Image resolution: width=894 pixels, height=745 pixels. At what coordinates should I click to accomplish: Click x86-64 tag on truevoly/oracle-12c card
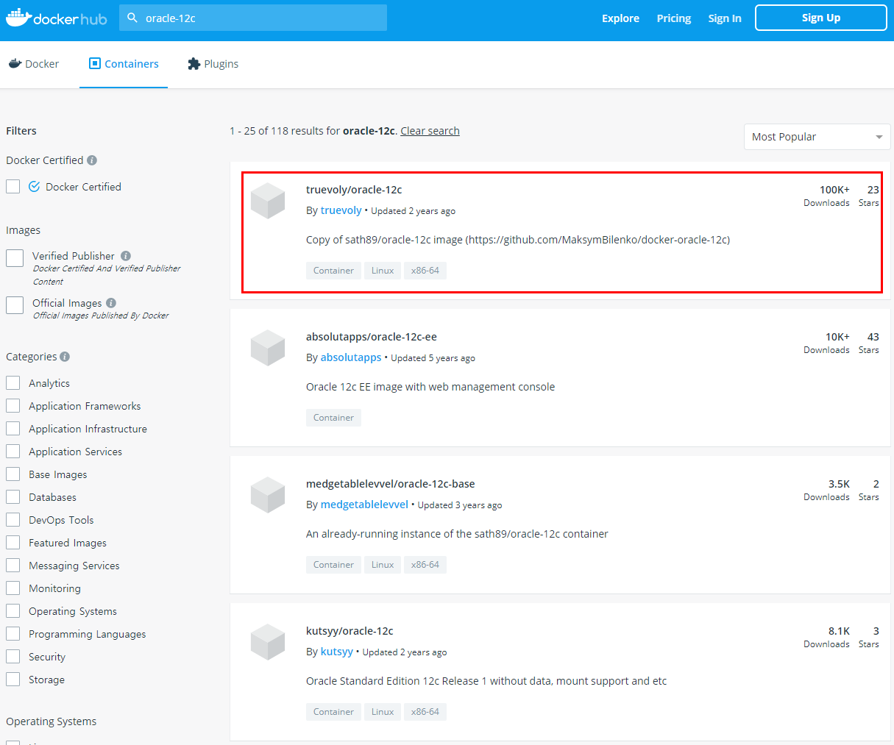coord(425,271)
